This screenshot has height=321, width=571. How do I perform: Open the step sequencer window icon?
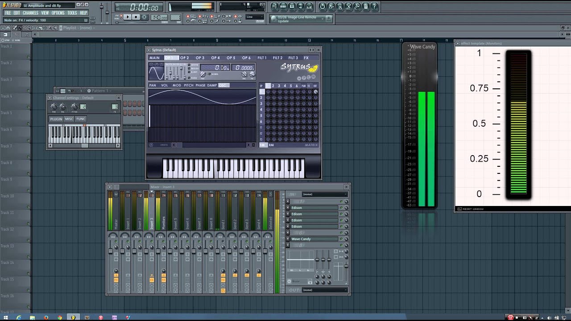coord(283,7)
